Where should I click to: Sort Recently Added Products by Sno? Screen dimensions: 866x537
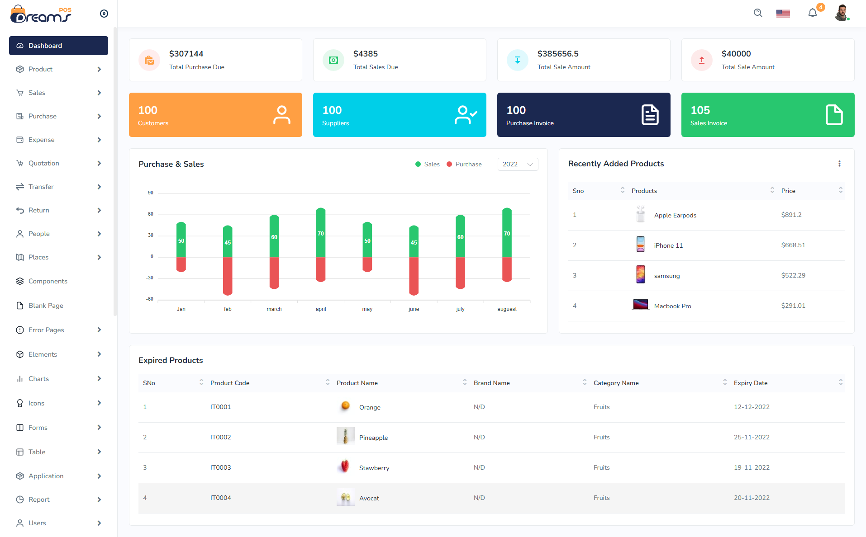pos(623,190)
